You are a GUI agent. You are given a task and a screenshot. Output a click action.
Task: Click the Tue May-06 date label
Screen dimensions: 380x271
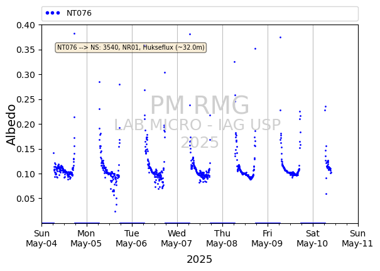(x=131, y=238)
